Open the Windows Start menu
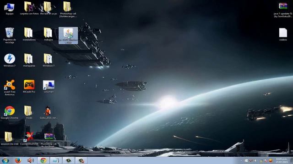 click(5, 160)
